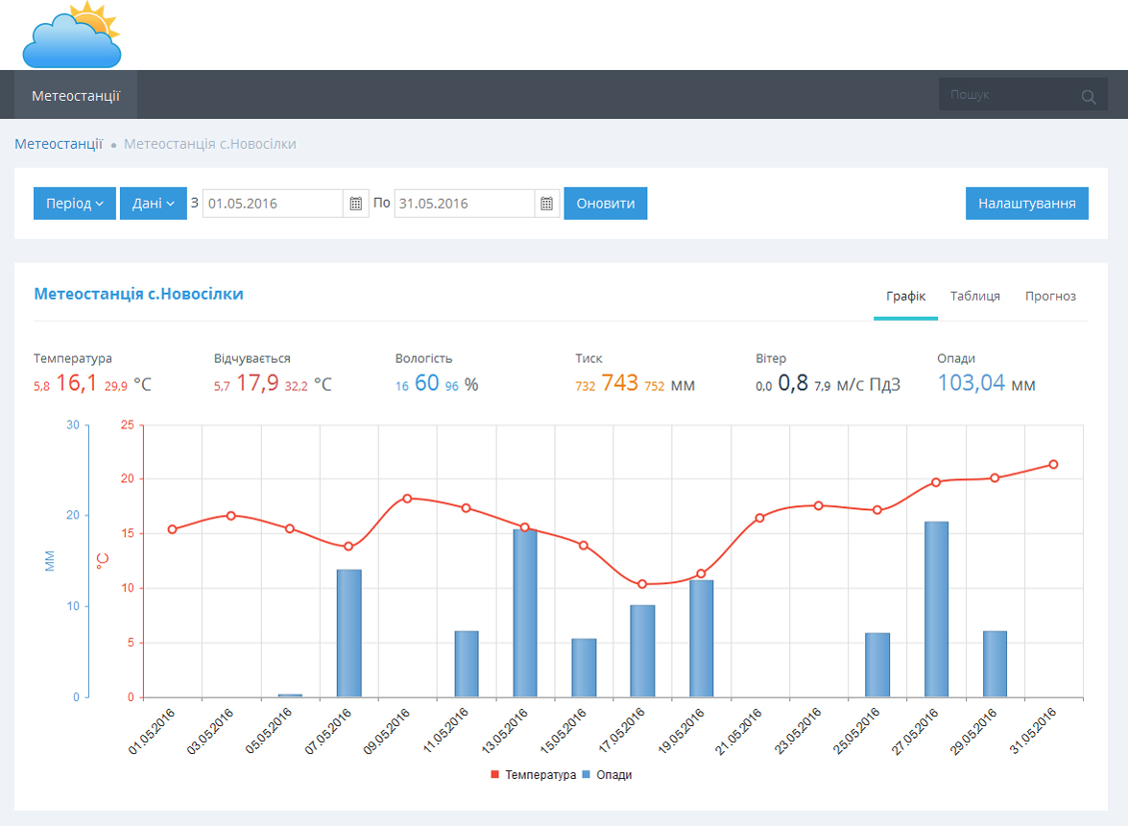Viewport: 1128px width, 826px height.
Task: Expand the Дані dropdown
Action: tap(154, 204)
